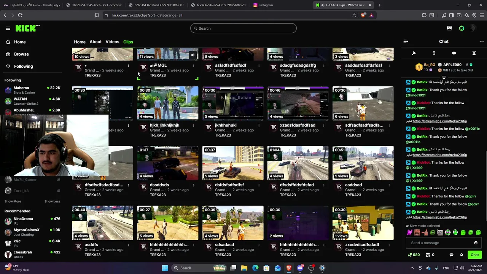Image resolution: width=487 pixels, height=274 pixels.
Task: Open options menu for sdadgfsdadgdsffg clip
Action: 324,65
